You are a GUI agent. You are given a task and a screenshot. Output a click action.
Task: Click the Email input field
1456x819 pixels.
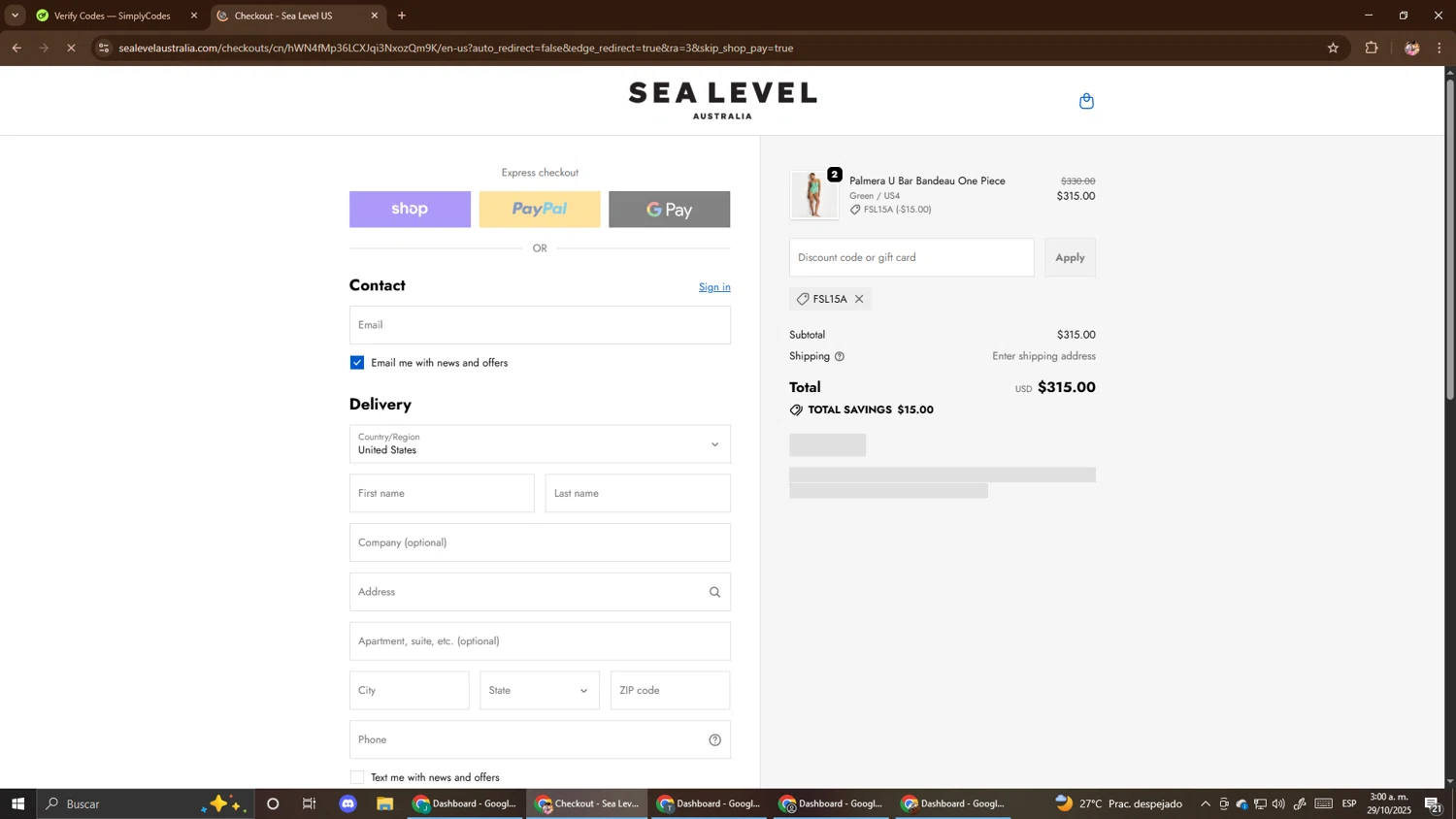[540, 325]
